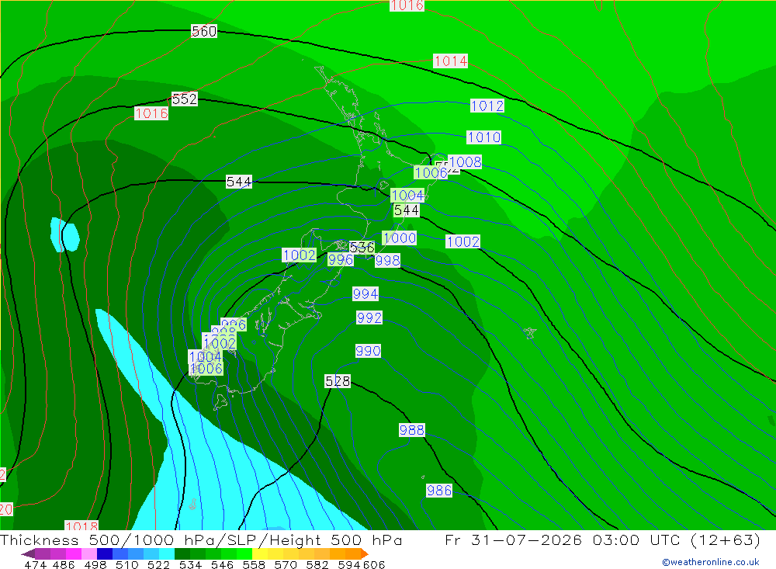The image size is (776, 569).
Task: Click the map title starting with Thickness 500/1000 hPa
Action: pyautogui.click(x=201, y=540)
